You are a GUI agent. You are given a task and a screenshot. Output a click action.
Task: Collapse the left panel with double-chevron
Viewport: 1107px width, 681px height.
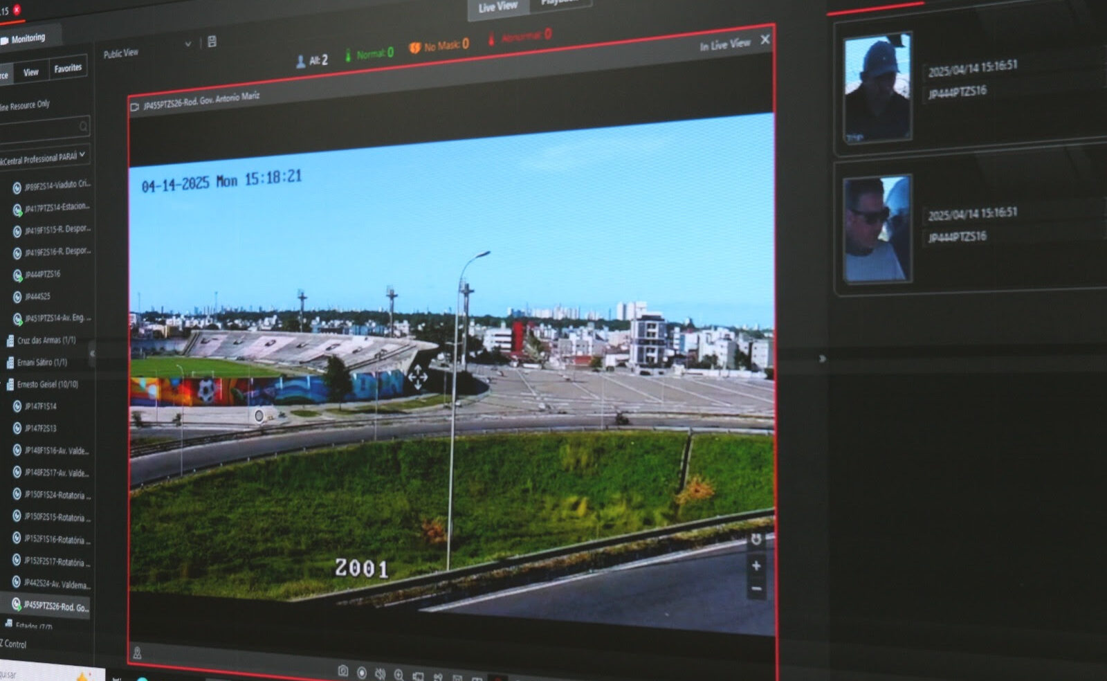92,354
